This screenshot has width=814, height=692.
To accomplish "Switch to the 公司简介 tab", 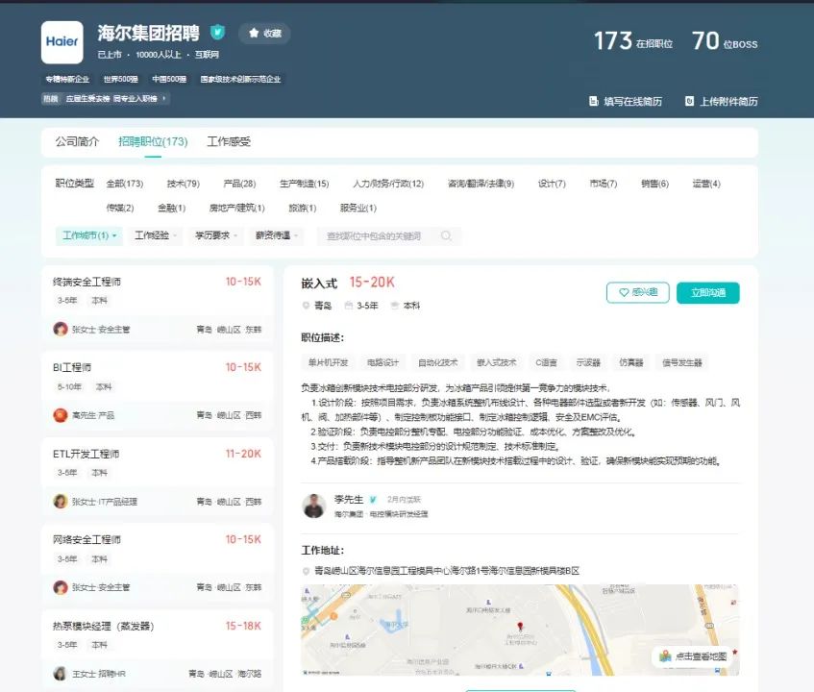I will click(x=77, y=141).
